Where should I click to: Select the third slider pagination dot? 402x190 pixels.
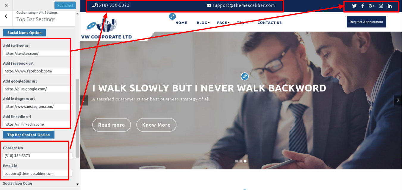(245, 161)
